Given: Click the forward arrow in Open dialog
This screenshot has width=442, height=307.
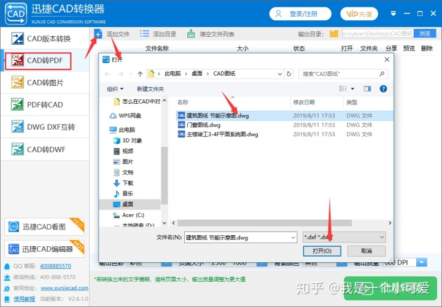Looking at the screenshot, I should pos(120,74).
